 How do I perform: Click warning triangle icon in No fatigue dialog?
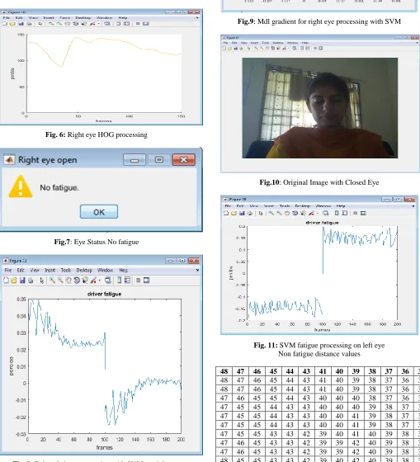[x=21, y=186]
